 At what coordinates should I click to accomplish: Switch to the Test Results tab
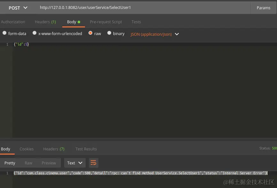(86, 149)
